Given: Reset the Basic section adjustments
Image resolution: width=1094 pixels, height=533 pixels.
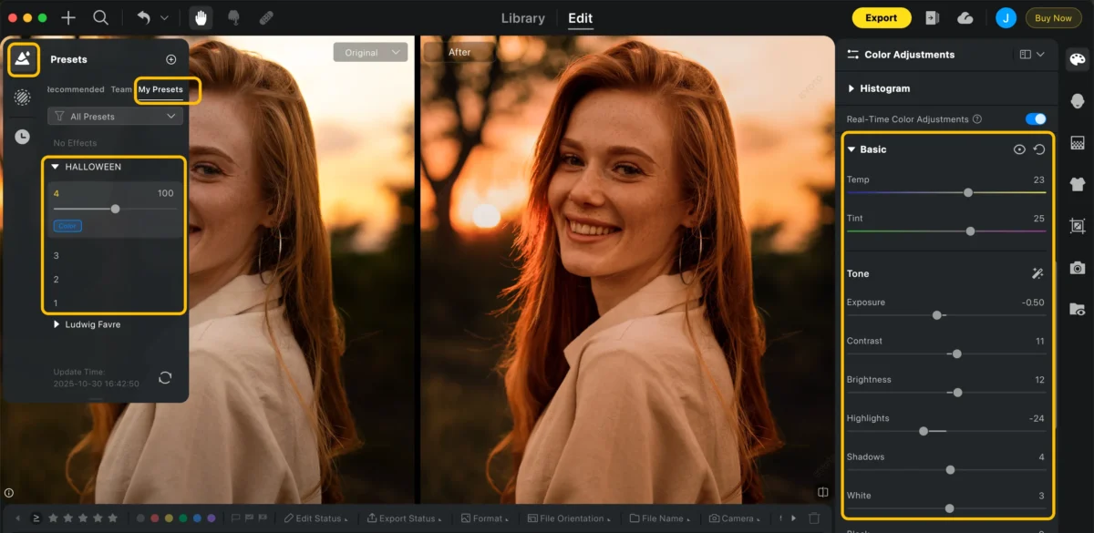Looking at the screenshot, I should pos(1039,149).
